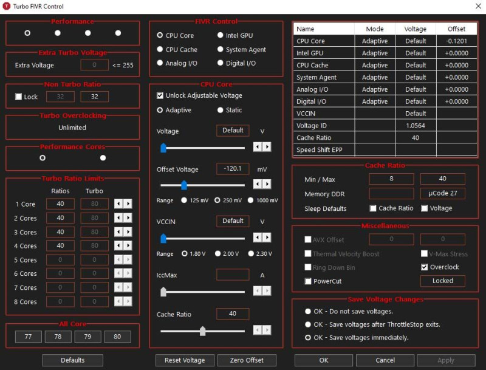Increase the 2 Cores turbo ratio
This screenshot has height=370, width=486.
point(128,218)
